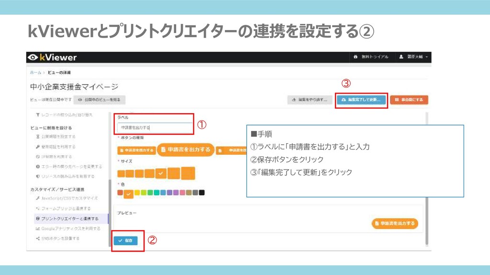Click the 編集をやり直す button

tap(310, 100)
